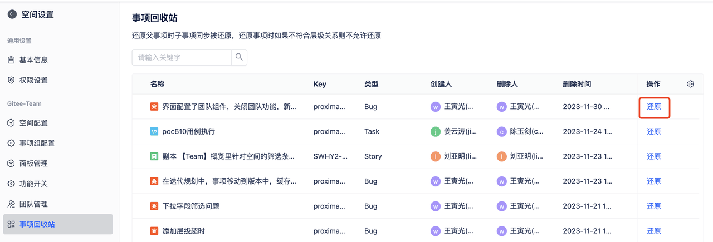
Task: Open 事项组配置 menu item
Action: point(37,143)
